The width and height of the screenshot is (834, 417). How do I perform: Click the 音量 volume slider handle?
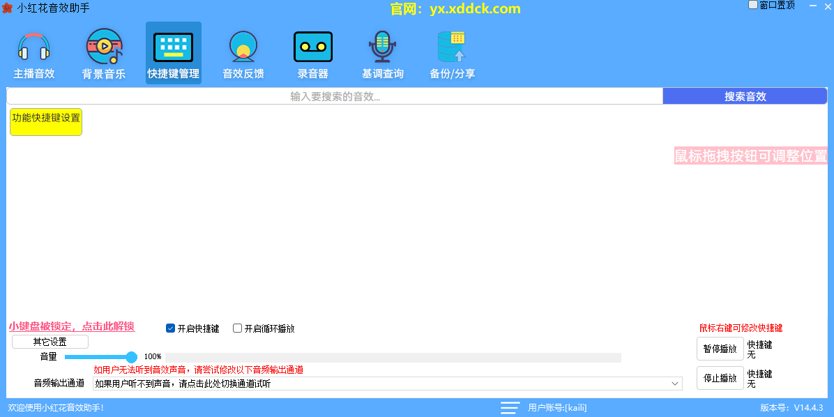tap(131, 357)
